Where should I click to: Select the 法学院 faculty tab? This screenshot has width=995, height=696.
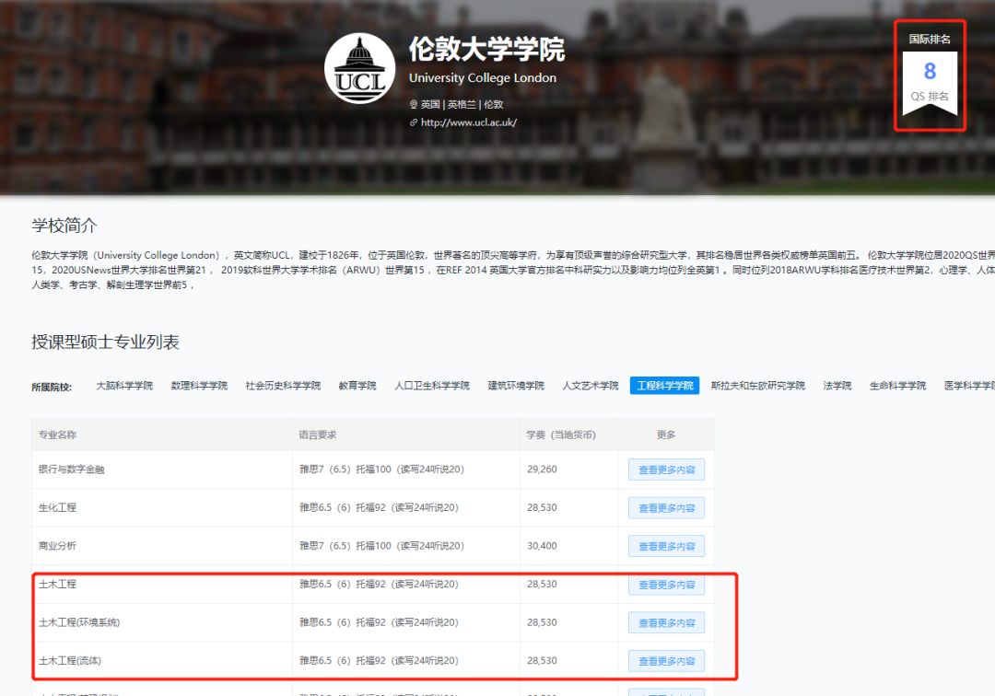(837, 386)
